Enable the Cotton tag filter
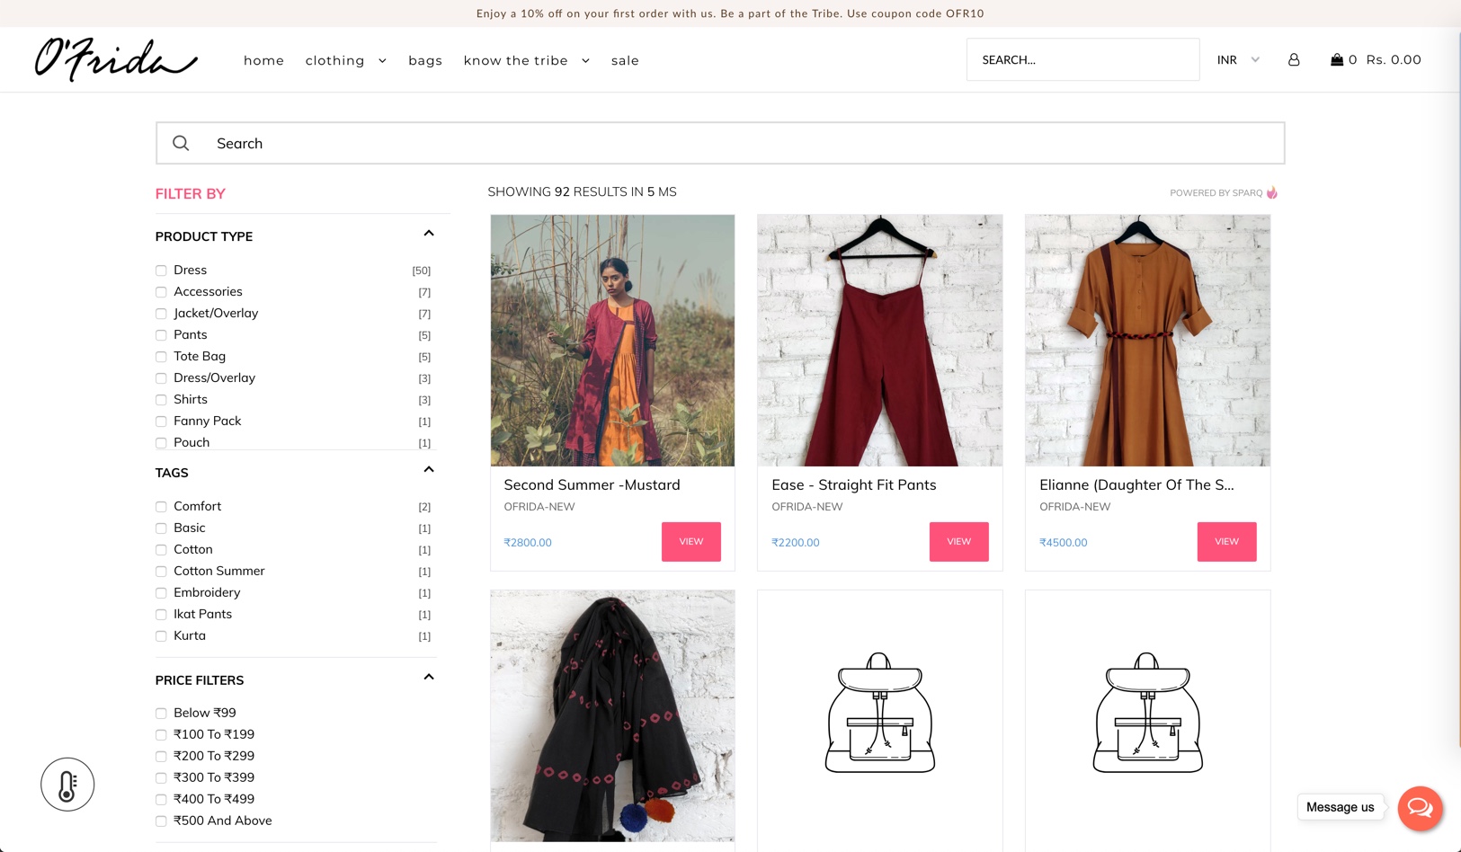 [x=160, y=549]
